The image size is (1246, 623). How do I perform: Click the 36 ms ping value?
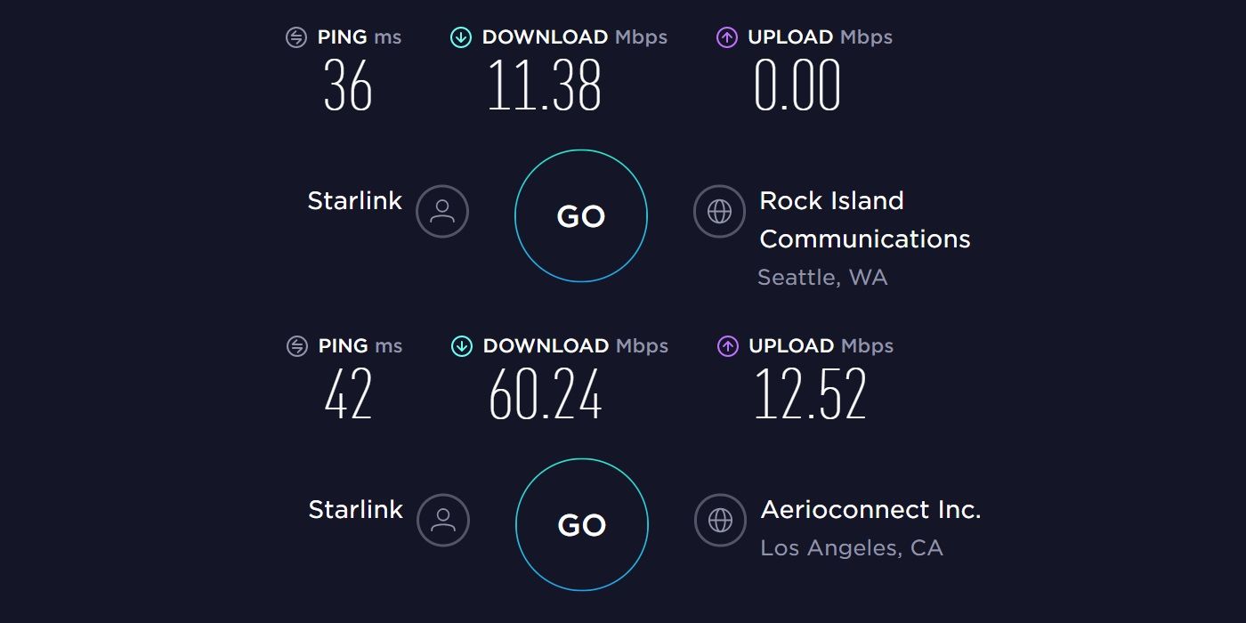pyautogui.click(x=347, y=85)
